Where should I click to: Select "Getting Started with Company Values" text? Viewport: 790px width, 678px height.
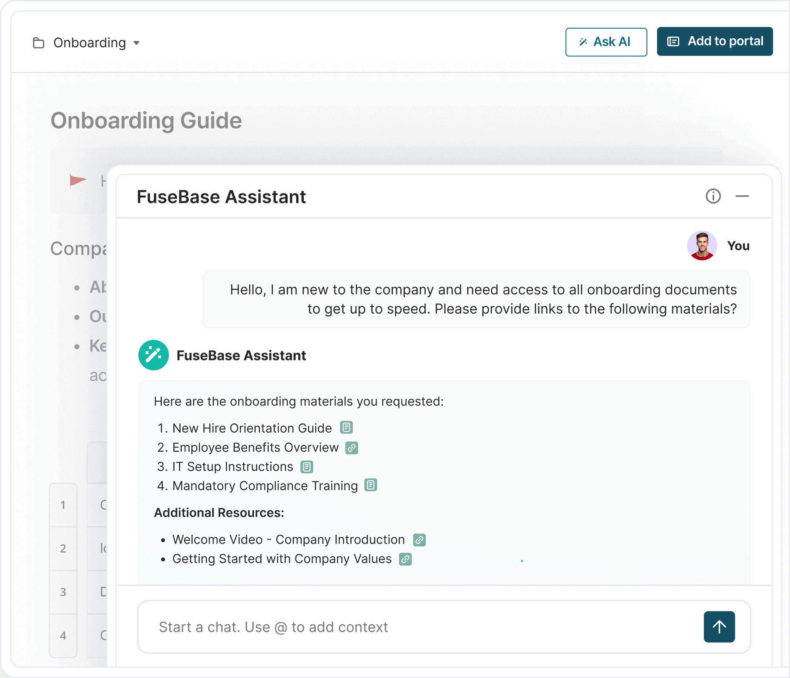tap(282, 559)
